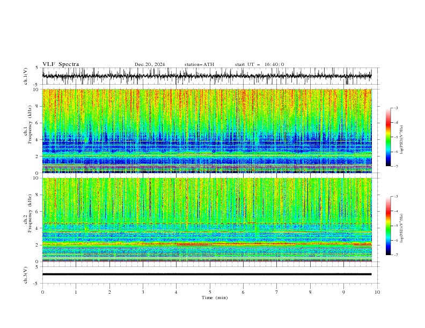
Task: Click the time axis tick label '7'
Action: click(277, 292)
